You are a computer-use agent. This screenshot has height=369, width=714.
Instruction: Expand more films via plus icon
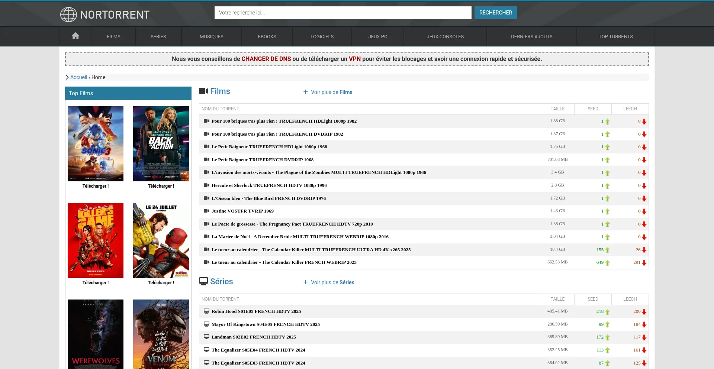306,92
